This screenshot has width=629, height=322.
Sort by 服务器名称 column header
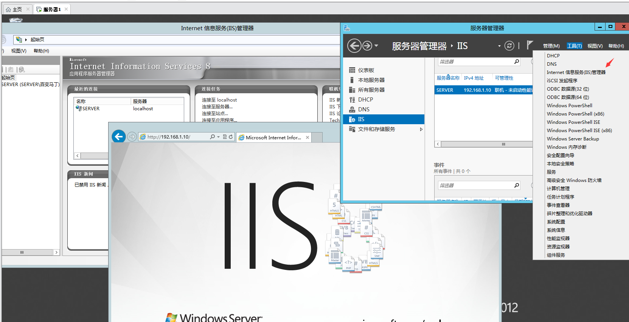(x=448, y=78)
